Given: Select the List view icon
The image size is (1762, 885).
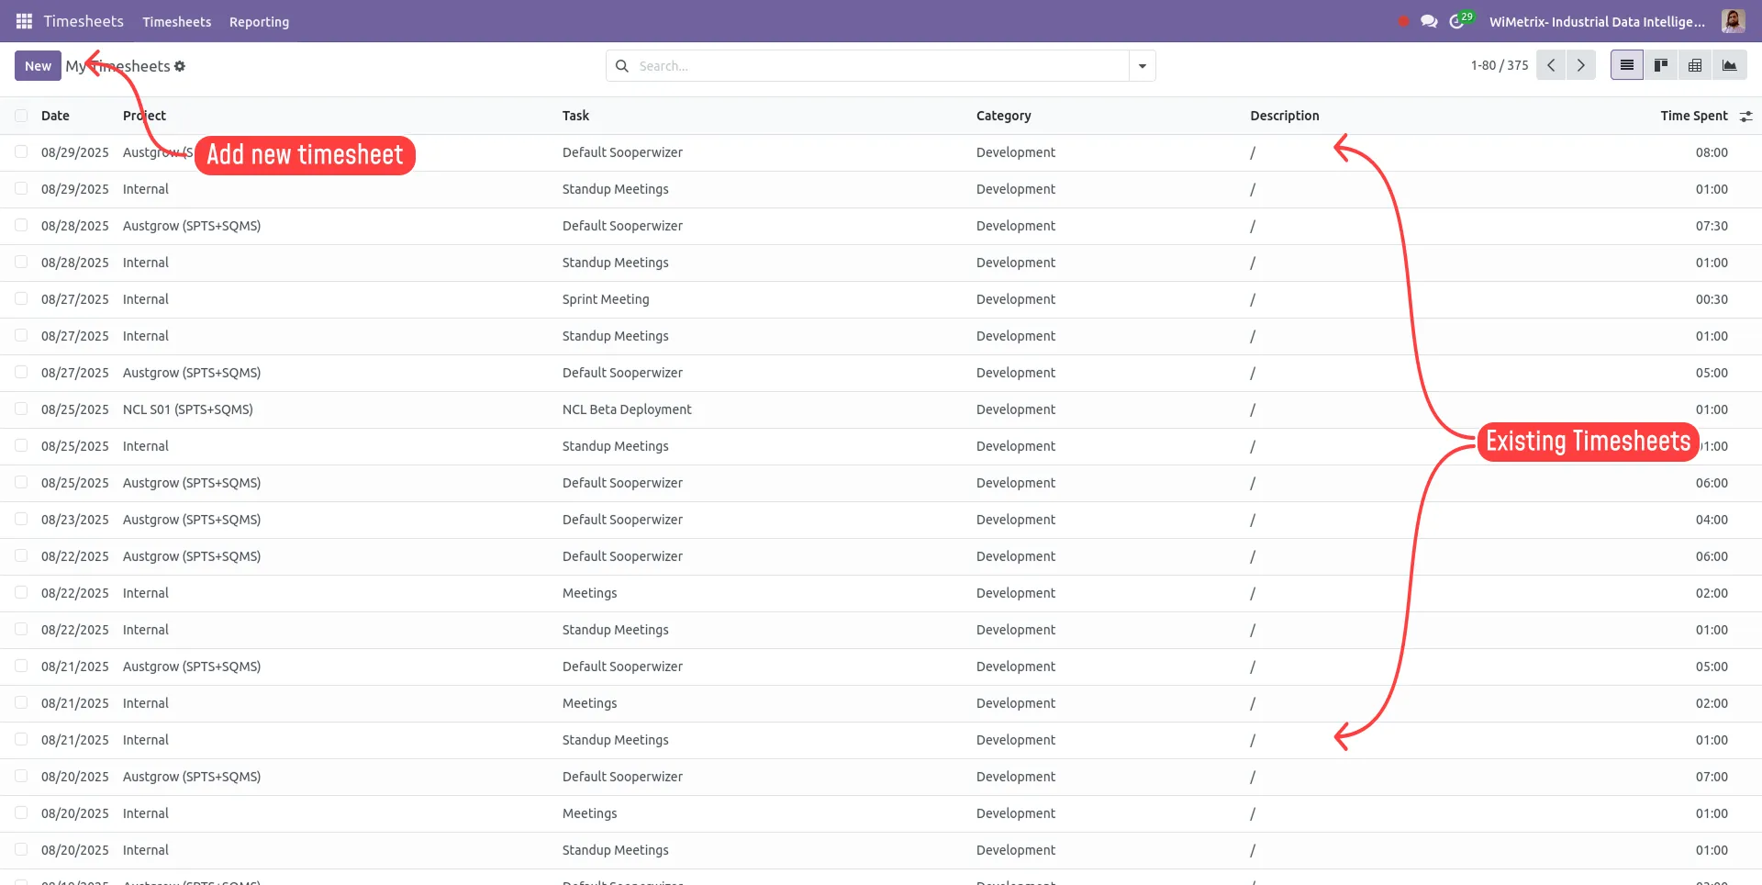Looking at the screenshot, I should click(x=1626, y=64).
